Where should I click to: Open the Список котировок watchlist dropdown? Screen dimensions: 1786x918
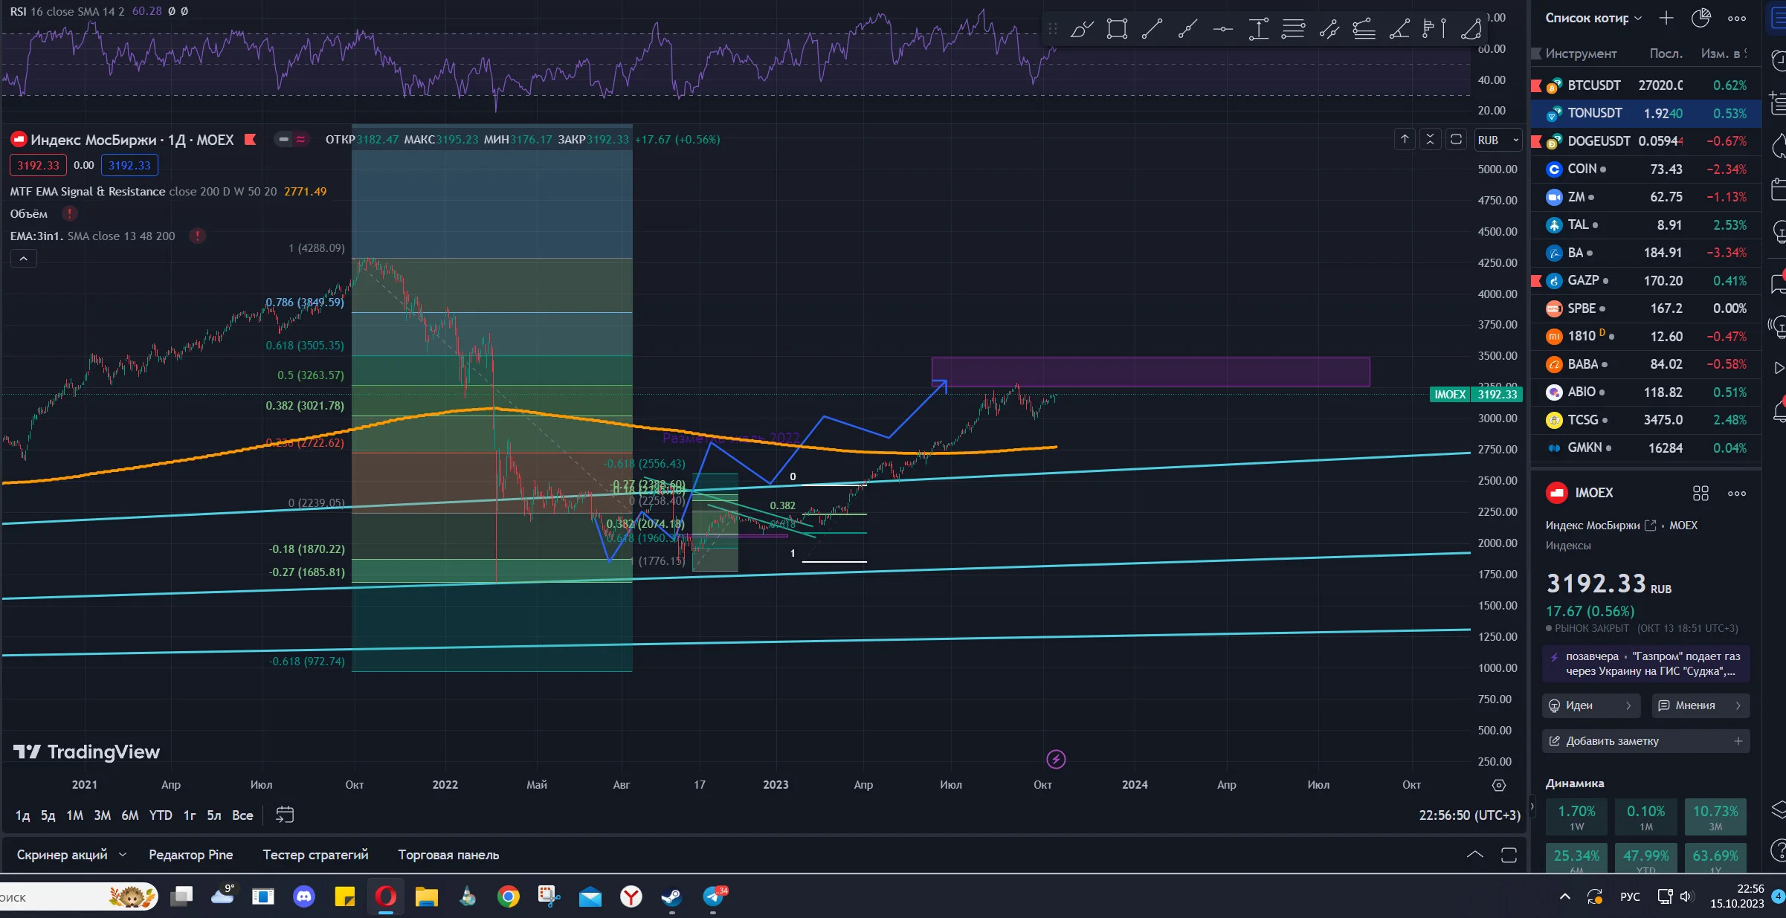[x=1593, y=18]
